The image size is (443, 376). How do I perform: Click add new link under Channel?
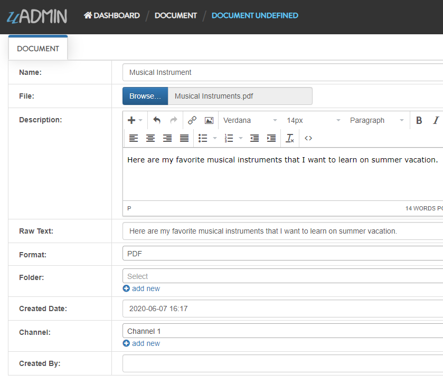tap(142, 343)
